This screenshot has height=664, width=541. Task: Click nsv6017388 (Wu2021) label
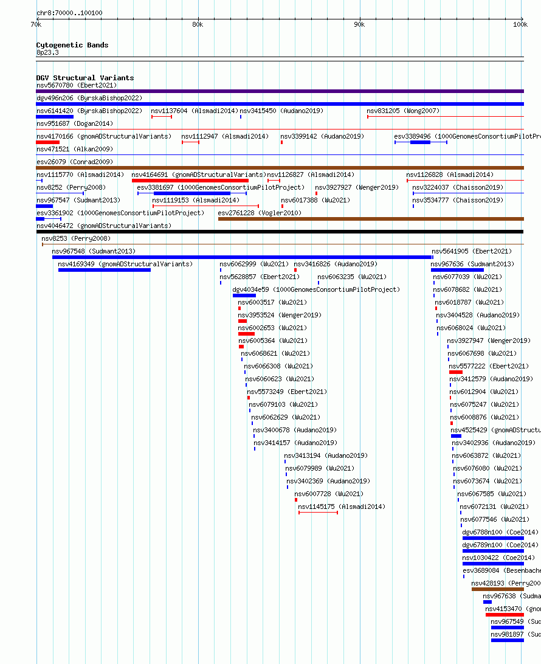pos(316,200)
